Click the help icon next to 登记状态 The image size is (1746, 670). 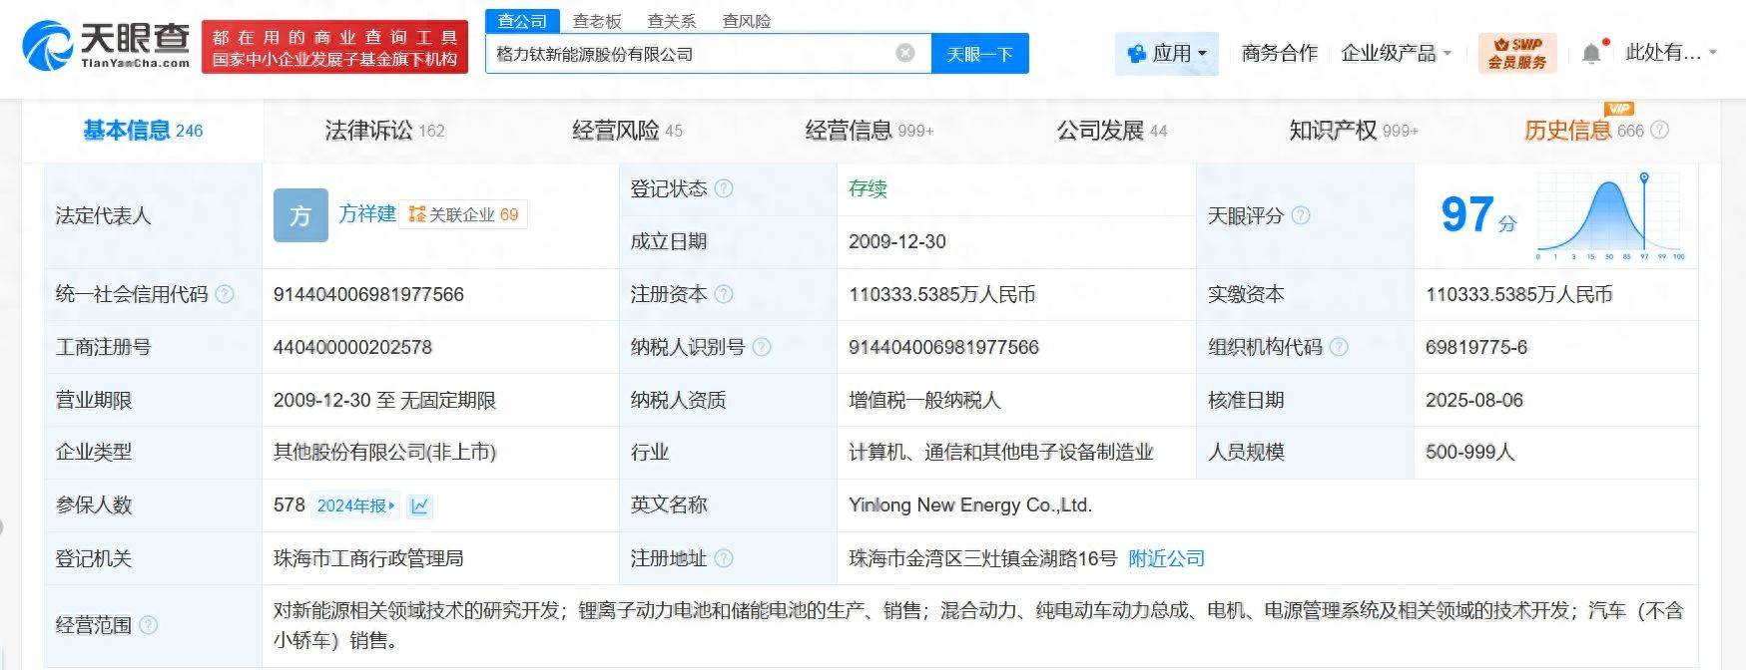(724, 188)
